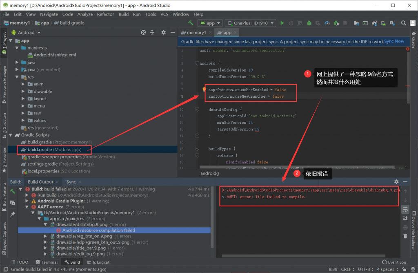Toggle soft-wrap in build output
Image resolution: width=418 pixels, height=273 pixels.
point(405,210)
